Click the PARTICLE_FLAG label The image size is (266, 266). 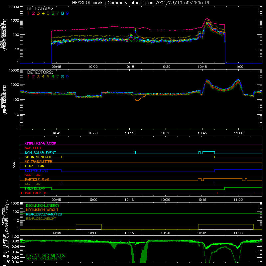[37, 179]
